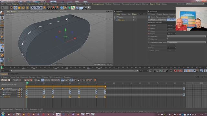Viewport: 207px width, 116px height.
Task: Activate the Rotate tool
Action: [x=23, y=8]
